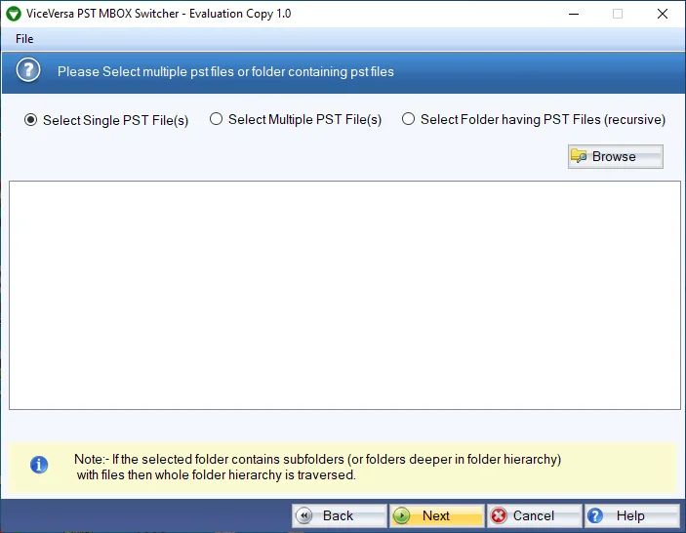Click the ViceVersa app icon in title bar
Screen dimensions: 686x533
13,14
